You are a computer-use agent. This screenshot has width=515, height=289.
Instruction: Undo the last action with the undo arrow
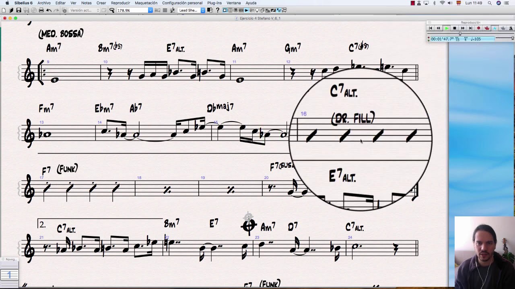click(x=49, y=10)
